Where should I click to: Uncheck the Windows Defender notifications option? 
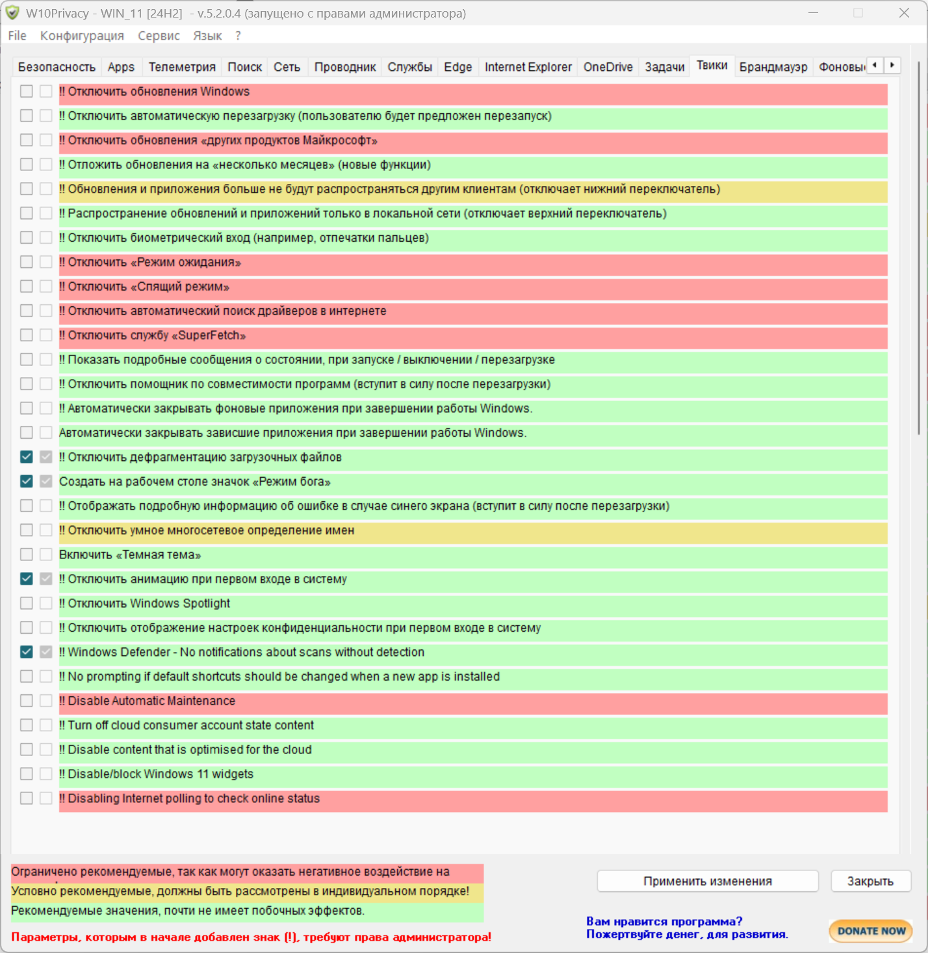(27, 652)
